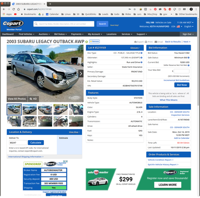Expand Payments menu
Screen dimensions: 200x198
pyautogui.click(x=77, y=34)
